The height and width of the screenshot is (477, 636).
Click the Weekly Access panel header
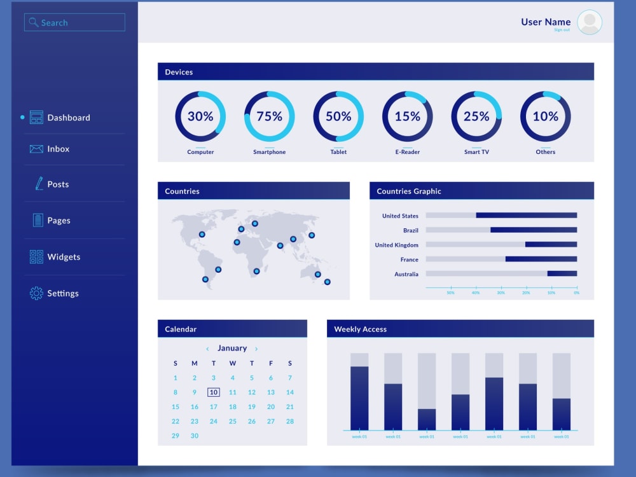(x=460, y=329)
